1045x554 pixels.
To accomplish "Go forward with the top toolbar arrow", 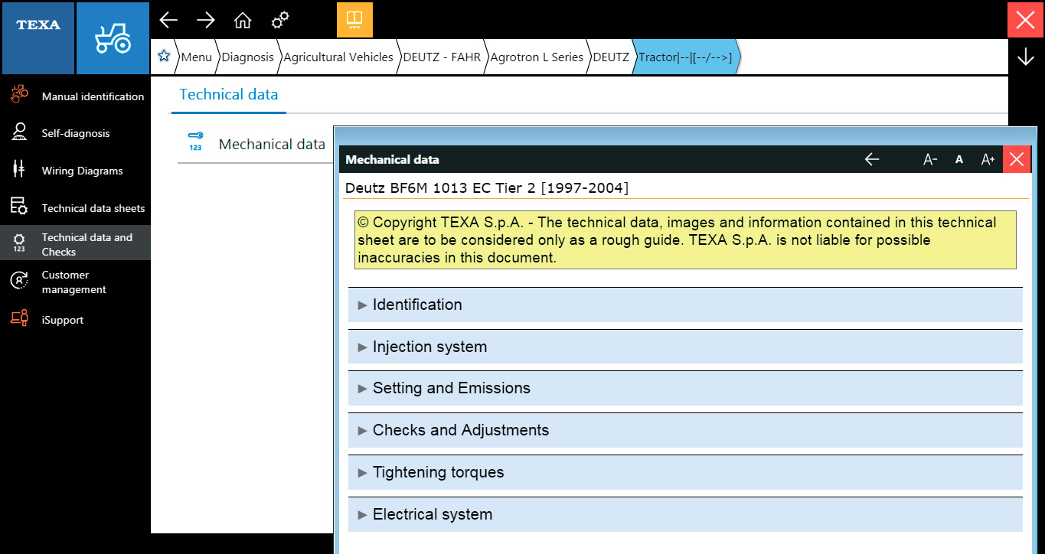I will (x=206, y=20).
